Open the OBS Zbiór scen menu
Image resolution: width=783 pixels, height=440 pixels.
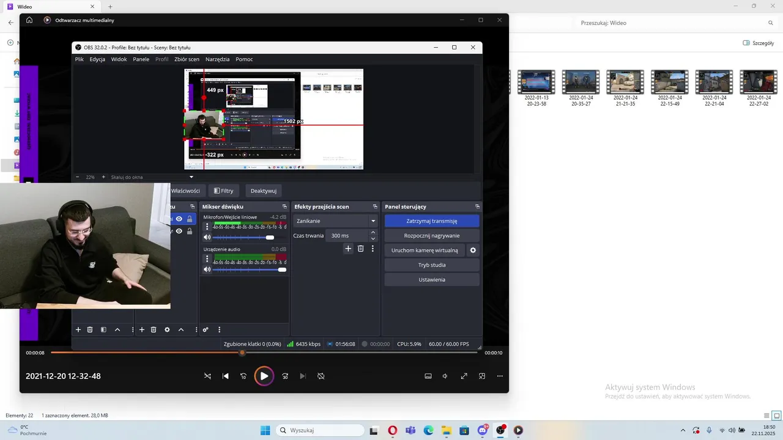click(x=187, y=59)
